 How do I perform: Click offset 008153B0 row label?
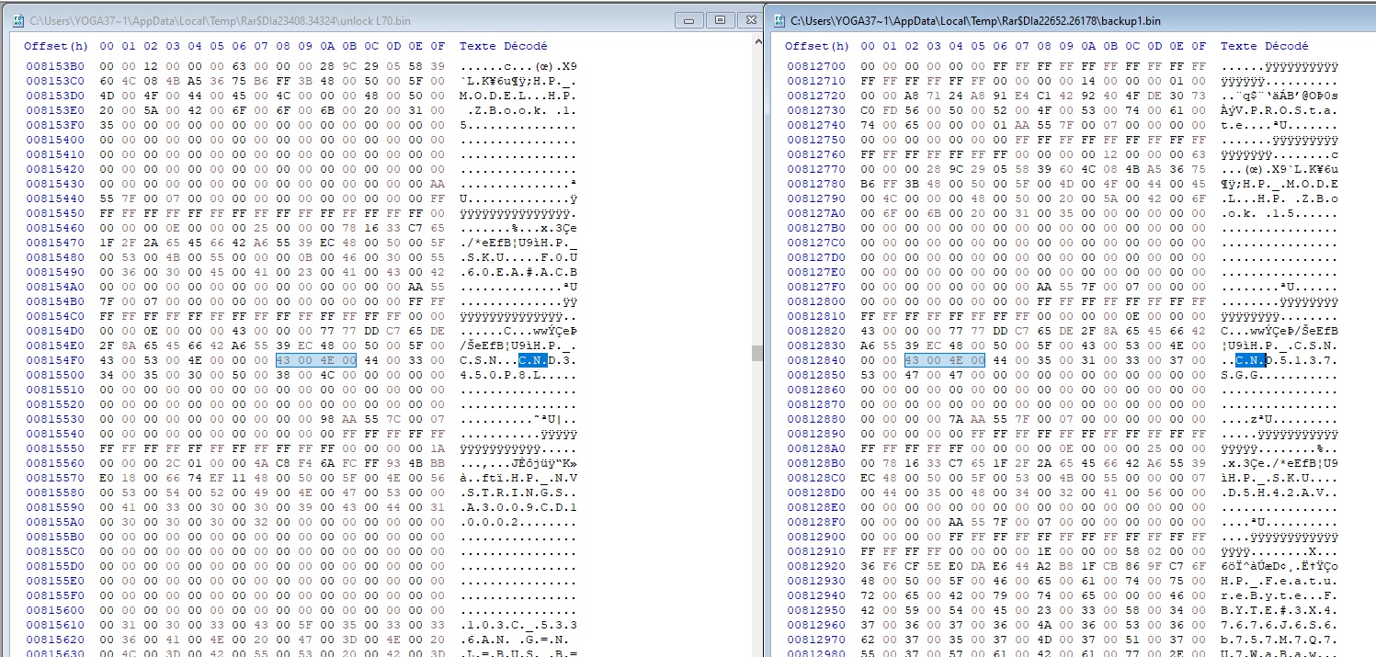[x=54, y=66]
